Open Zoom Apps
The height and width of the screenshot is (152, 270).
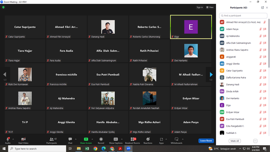[x=161, y=141]
